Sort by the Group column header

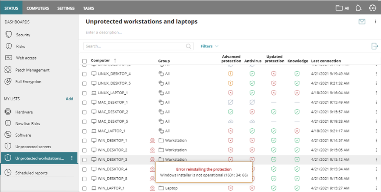[164, 61]
